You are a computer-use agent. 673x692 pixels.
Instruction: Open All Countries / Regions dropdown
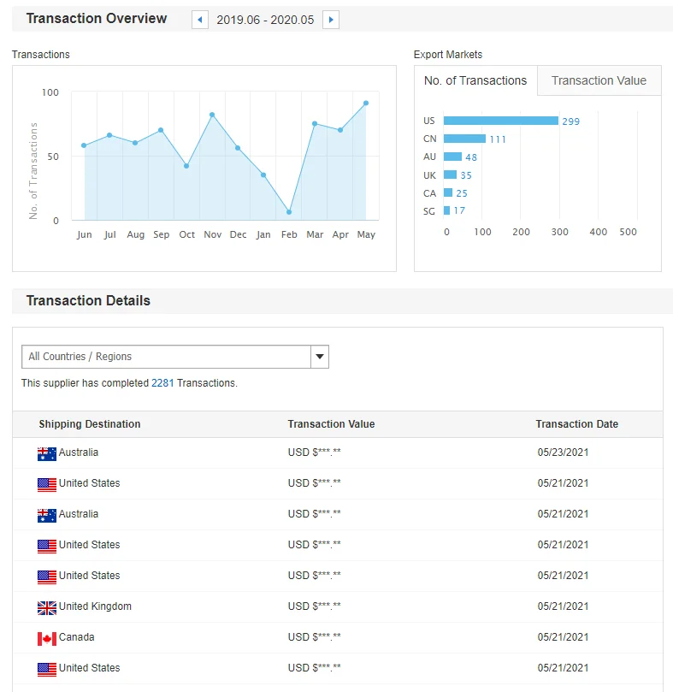[165, 357]
